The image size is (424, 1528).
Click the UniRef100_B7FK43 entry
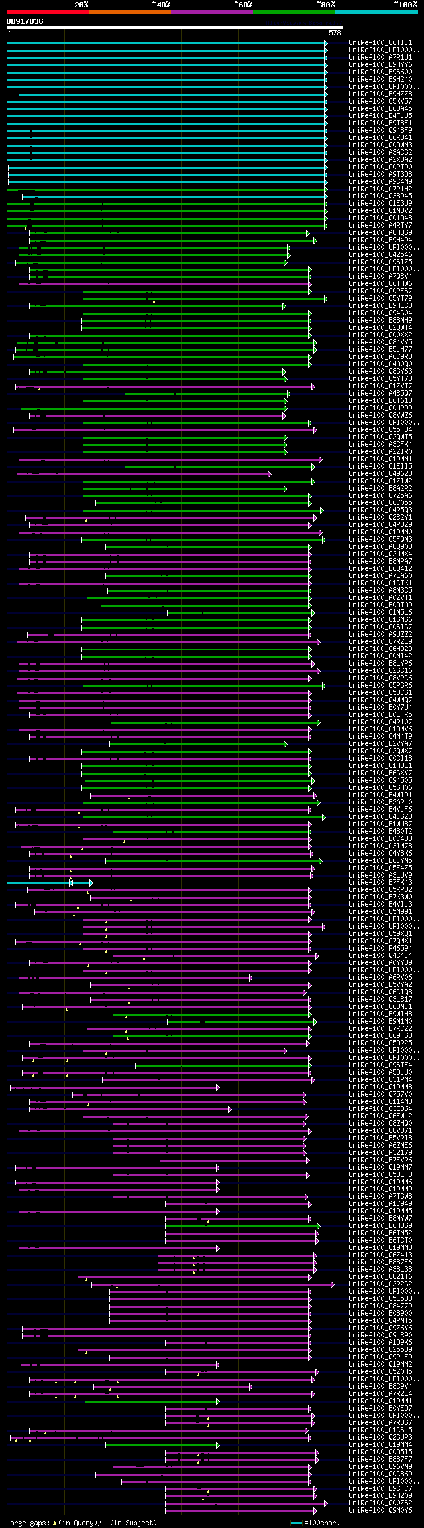pyautogui.click(x=380, y=883)
